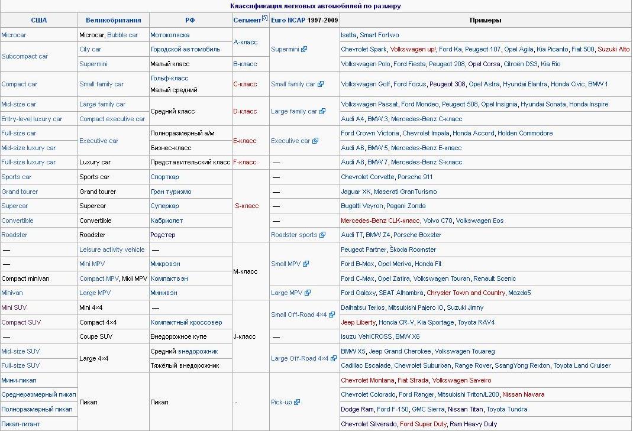633x431 pixels.
Task: Open the Городской автомобиль link
Action: point(186,49)
